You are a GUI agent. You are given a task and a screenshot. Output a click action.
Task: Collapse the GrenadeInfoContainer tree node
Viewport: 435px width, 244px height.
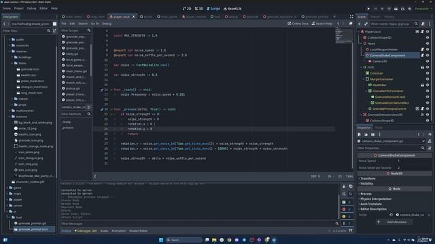[x=366, y=91]
